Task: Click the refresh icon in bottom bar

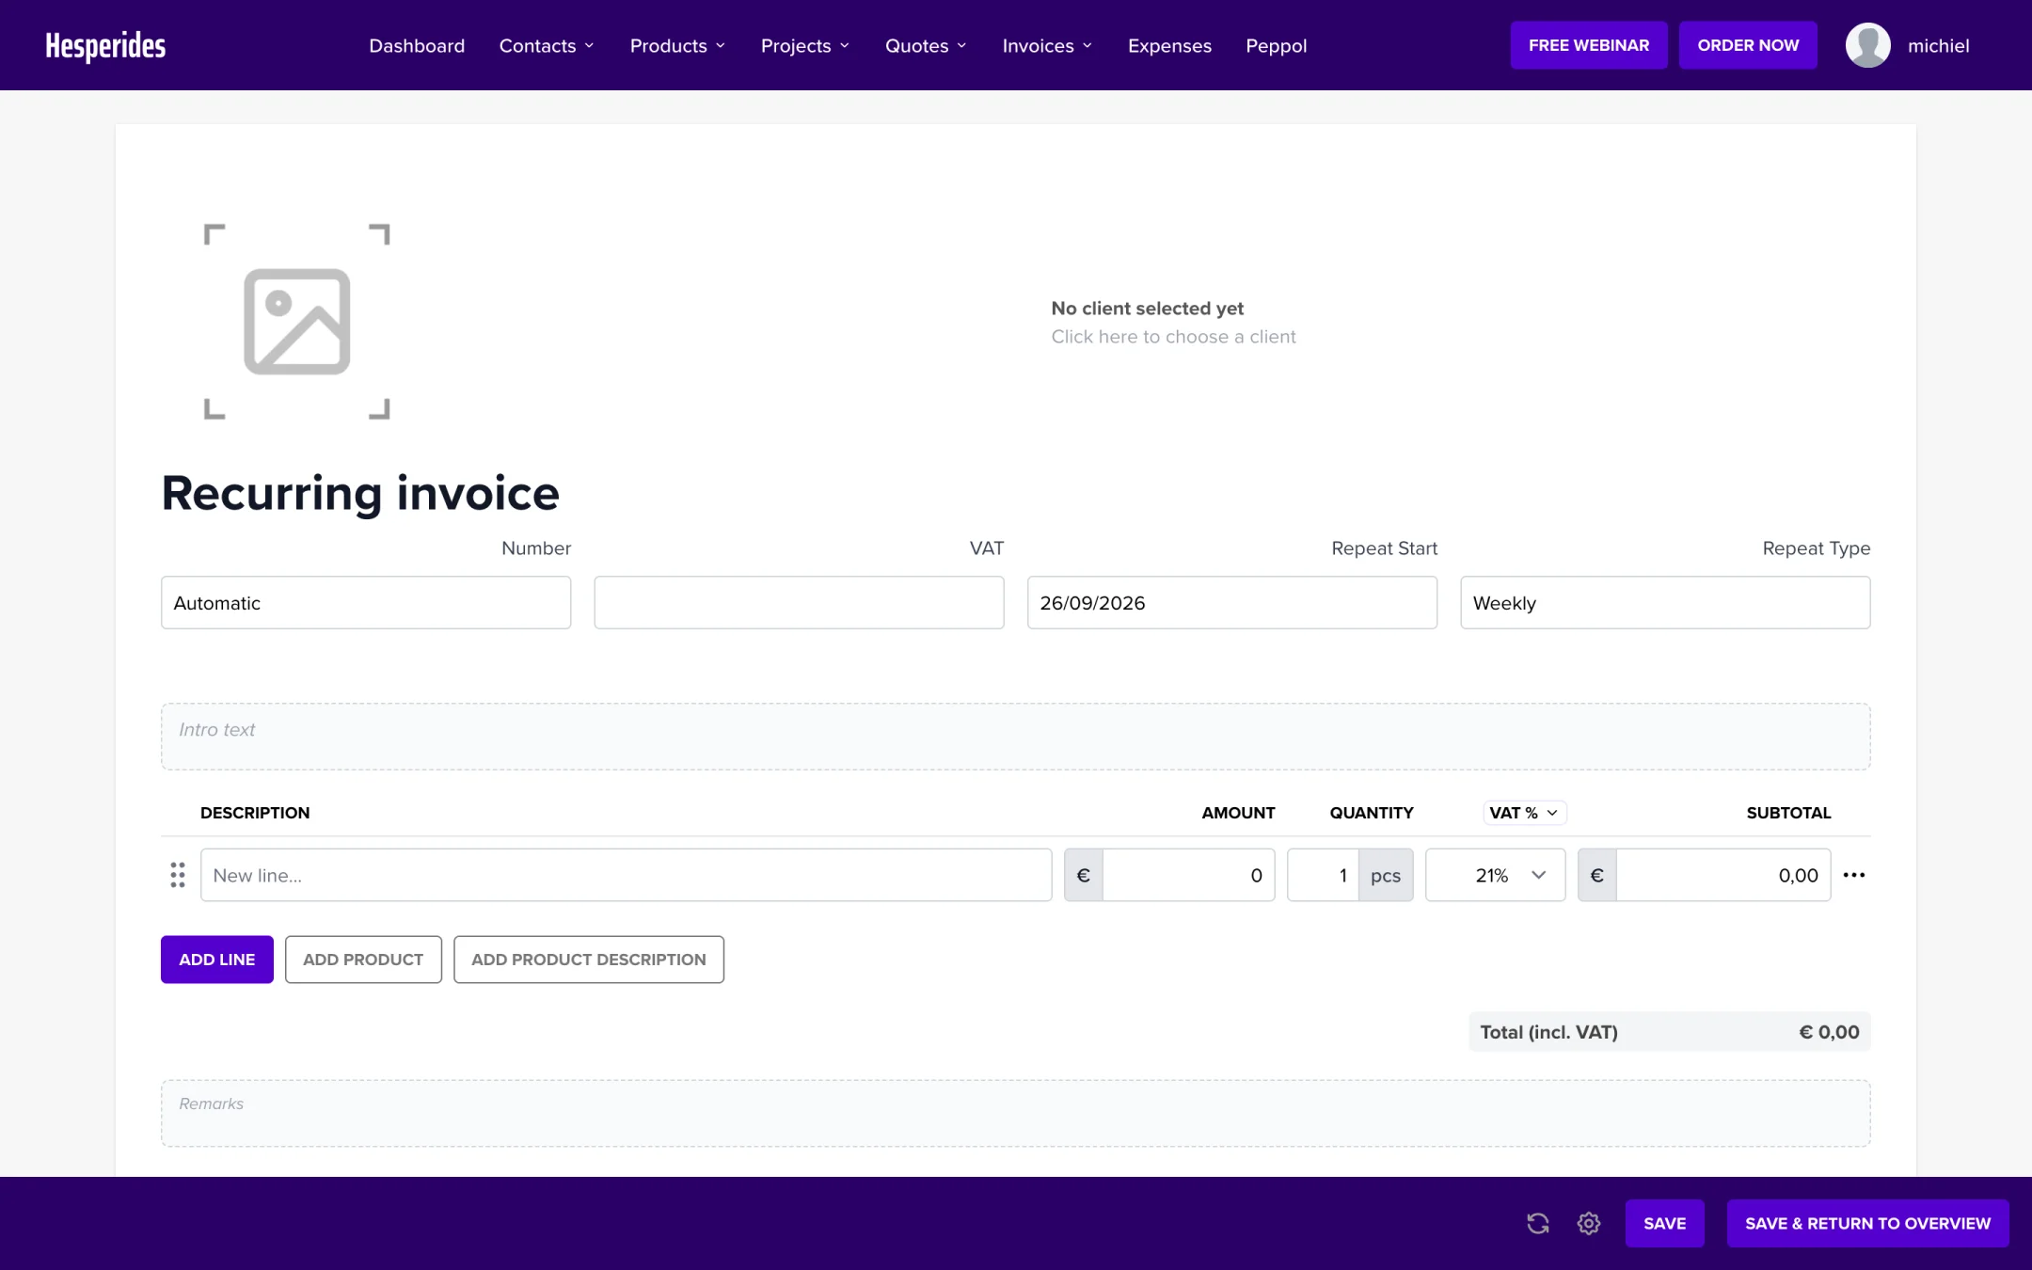Action: [x=1538, y=1223]
